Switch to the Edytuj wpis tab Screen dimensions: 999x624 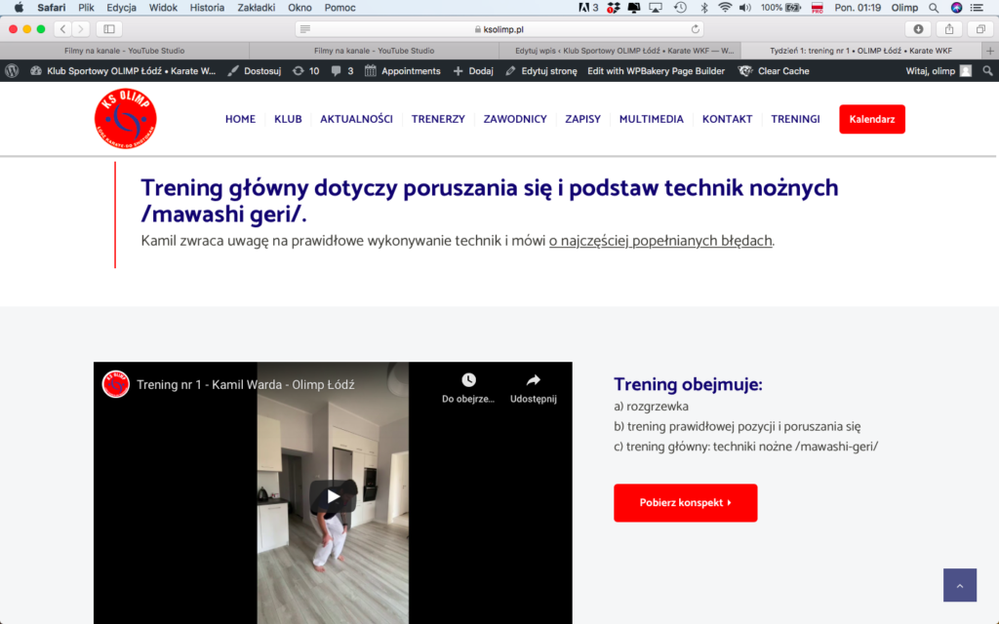(x=623, y=51)
